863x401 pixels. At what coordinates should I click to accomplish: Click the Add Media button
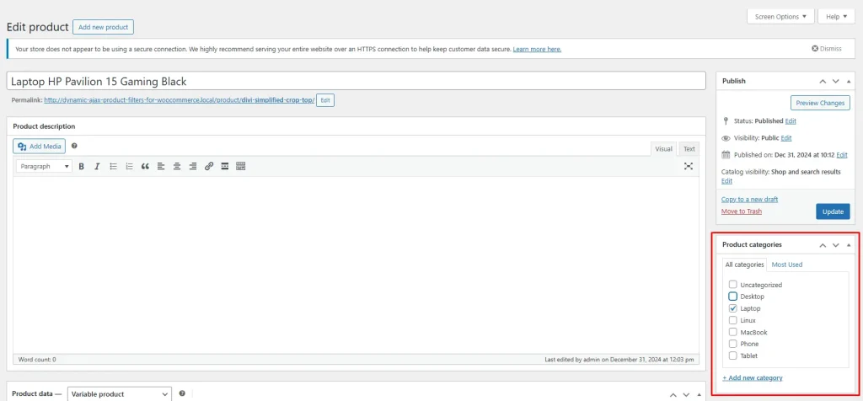click(40, 147)
